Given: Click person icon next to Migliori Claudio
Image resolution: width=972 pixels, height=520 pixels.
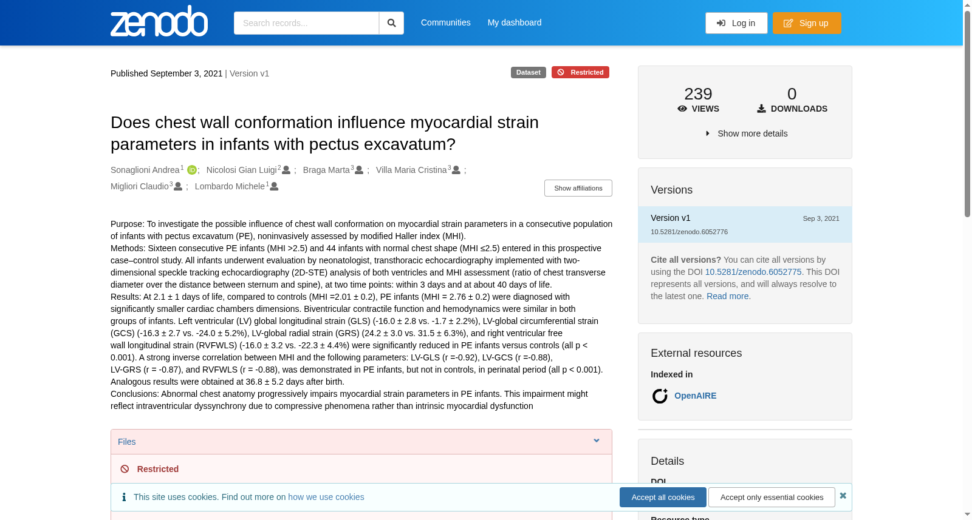Looking at the screenshot, I should coord(178,187).
